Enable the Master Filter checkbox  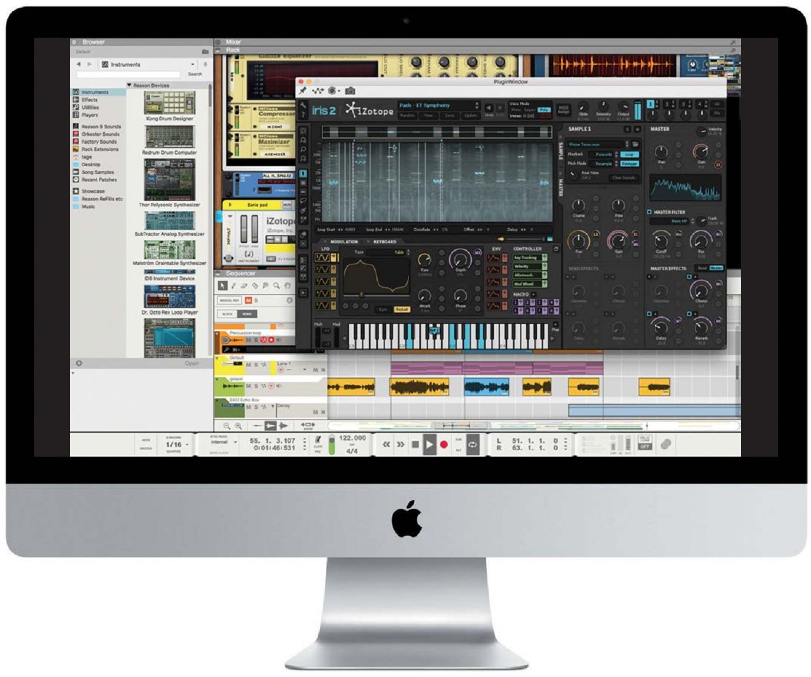point(649,212)
